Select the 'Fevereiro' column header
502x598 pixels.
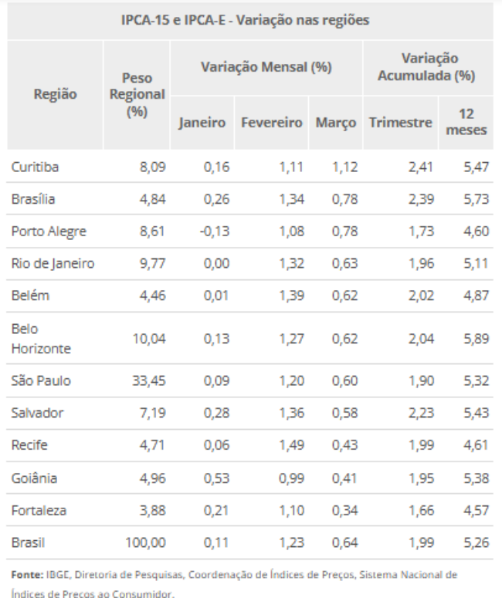tap(271, 122)
